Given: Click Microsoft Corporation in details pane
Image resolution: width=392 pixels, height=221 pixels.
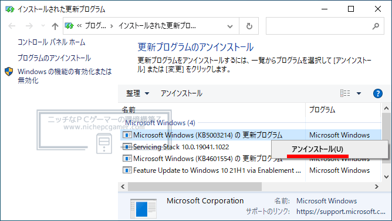Looking at the screenshot, I should click(205, 201).
